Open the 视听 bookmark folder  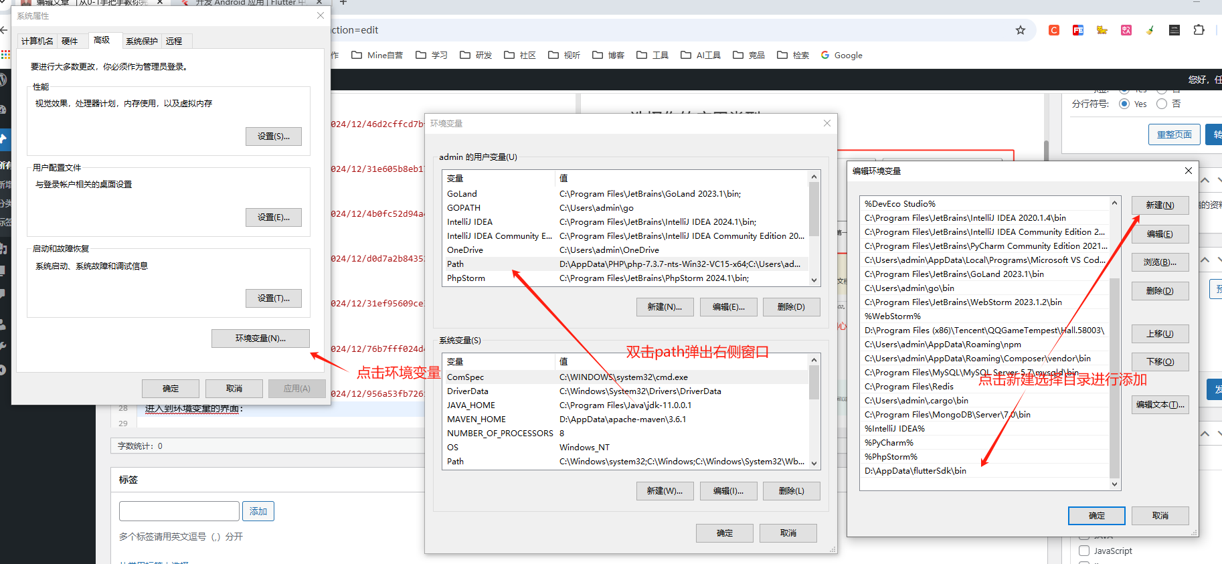[x=564, y=56]
